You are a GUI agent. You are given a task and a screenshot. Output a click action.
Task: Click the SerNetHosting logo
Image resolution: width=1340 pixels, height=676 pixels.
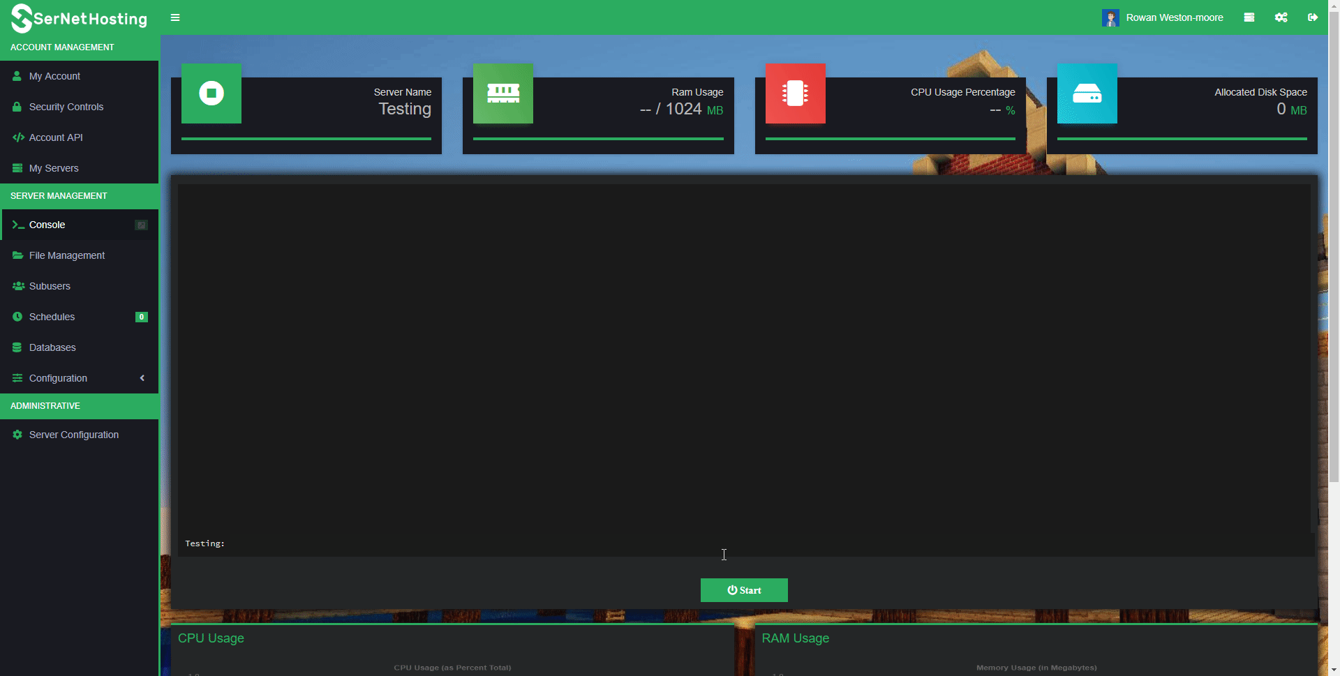(x=79, y=18)
